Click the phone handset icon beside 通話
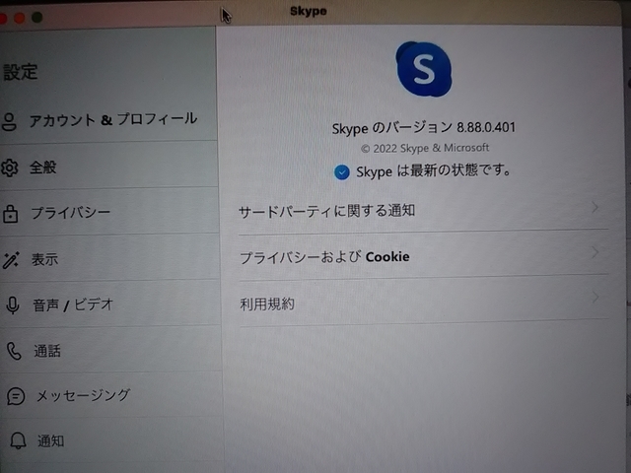 [x=14, y=351]
